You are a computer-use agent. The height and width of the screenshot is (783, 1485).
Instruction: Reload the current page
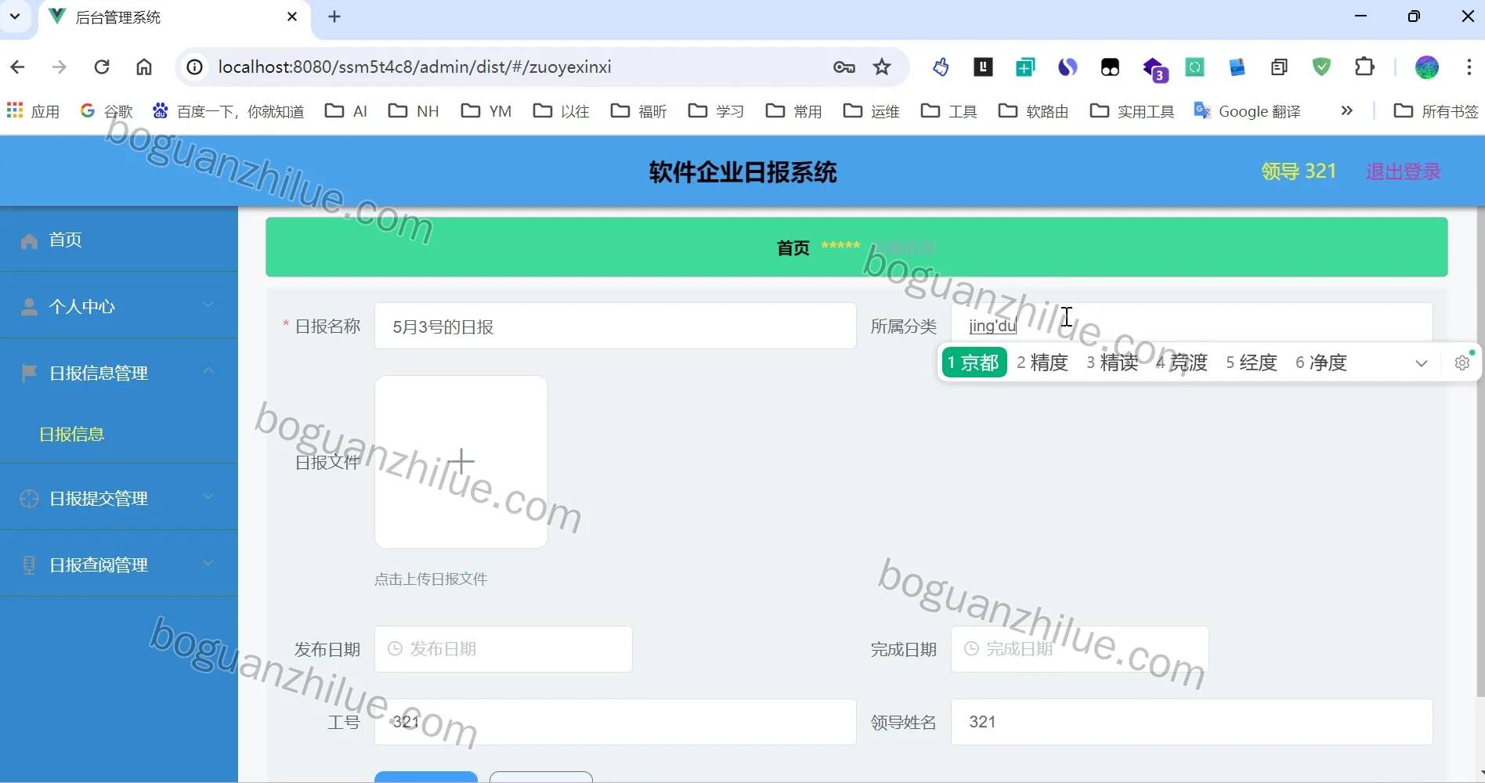(102, 67)
